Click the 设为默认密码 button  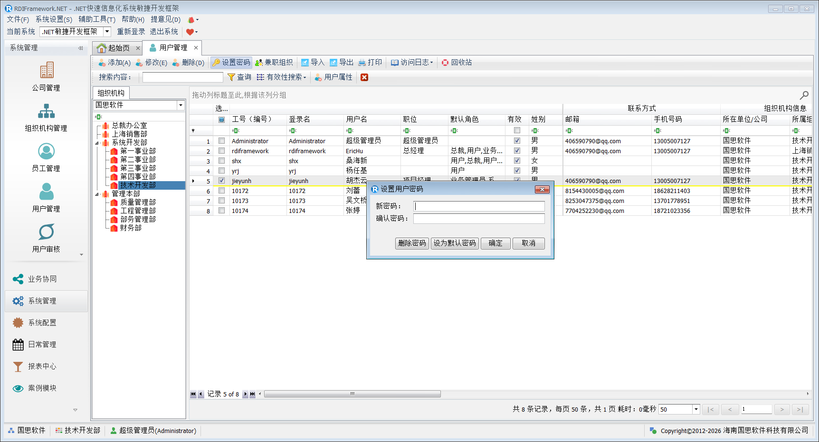(x=455, y=243)
